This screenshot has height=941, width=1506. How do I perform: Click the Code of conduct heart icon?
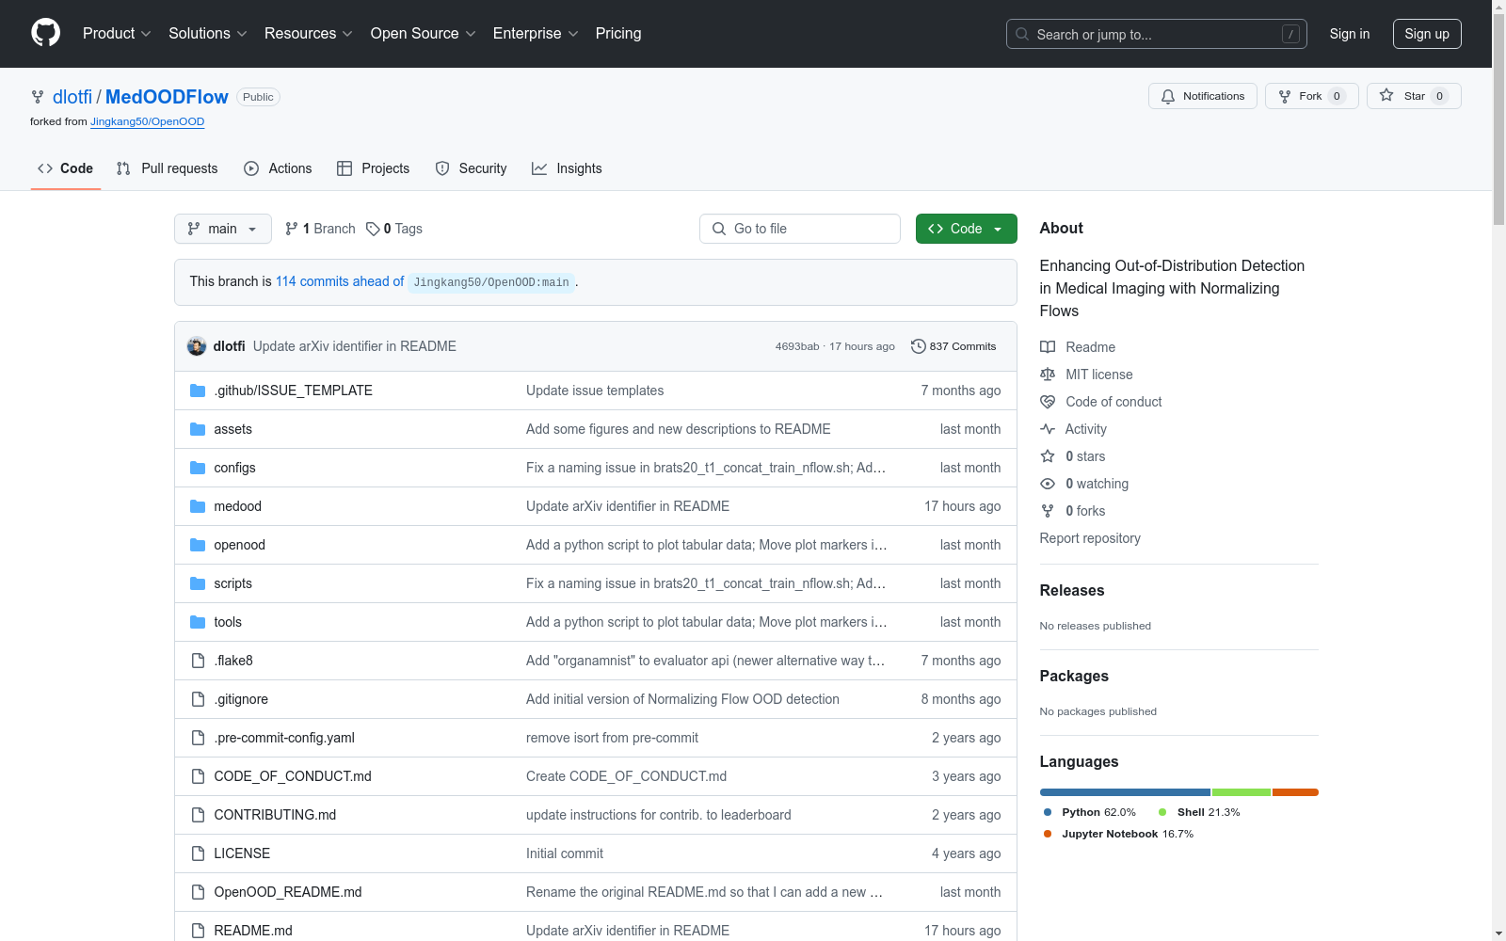[1048, 402]
